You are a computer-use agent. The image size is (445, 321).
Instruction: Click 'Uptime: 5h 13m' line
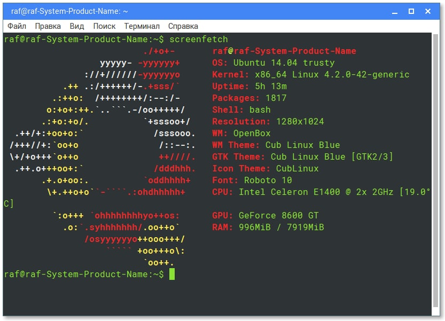(x=249, y=87)
